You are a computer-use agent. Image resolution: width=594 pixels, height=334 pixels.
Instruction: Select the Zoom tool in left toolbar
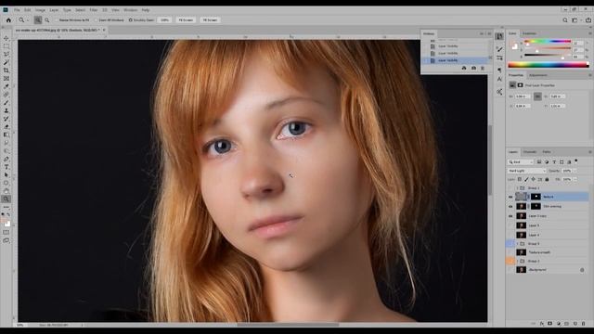pos(6,199)
